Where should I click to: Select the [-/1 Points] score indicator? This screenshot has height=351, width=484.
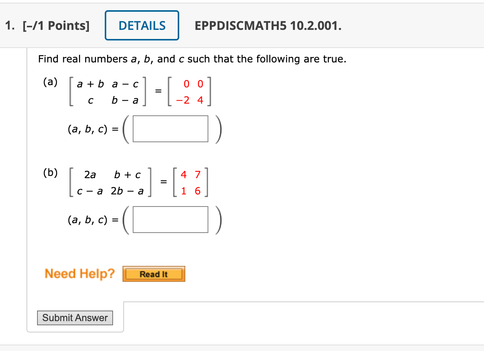point(57,25)
